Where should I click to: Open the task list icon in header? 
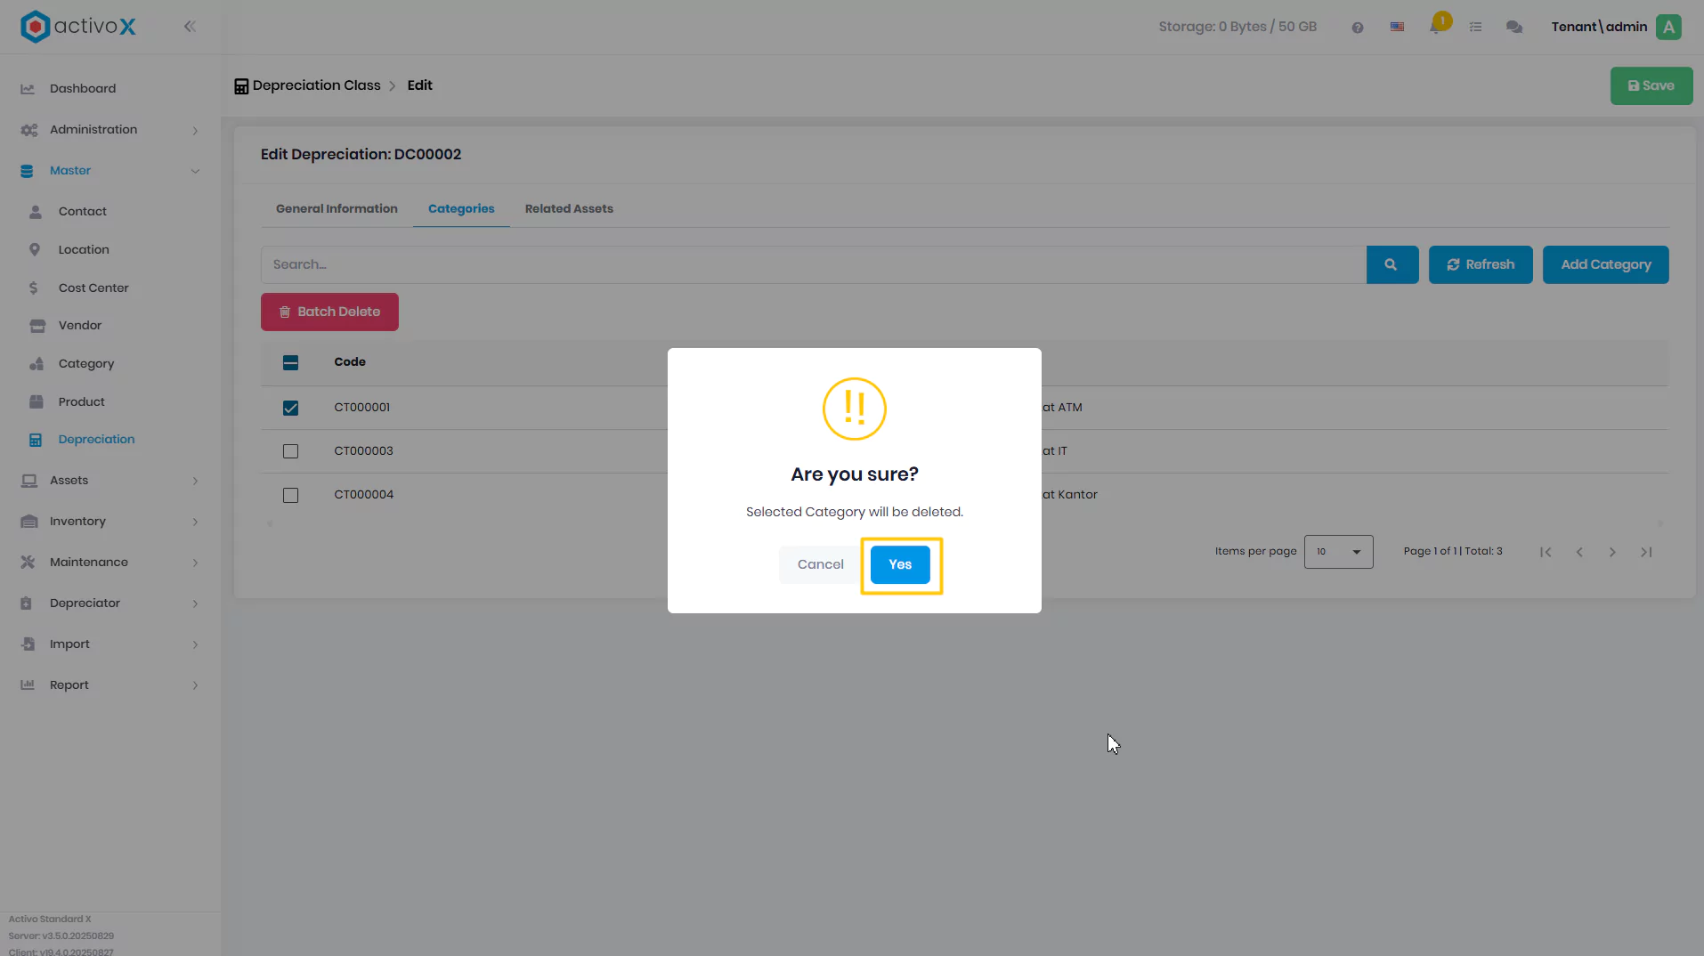pyautogui.click(x=1476, y=28)
